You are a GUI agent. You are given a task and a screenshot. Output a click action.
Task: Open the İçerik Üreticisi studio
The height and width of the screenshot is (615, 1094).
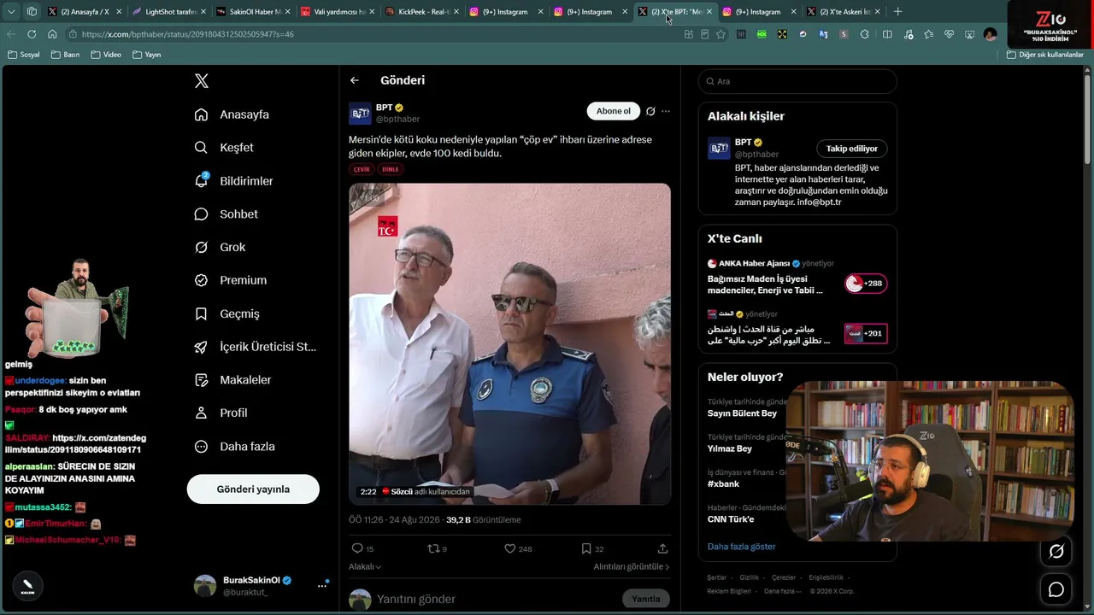tap(255, 347)
